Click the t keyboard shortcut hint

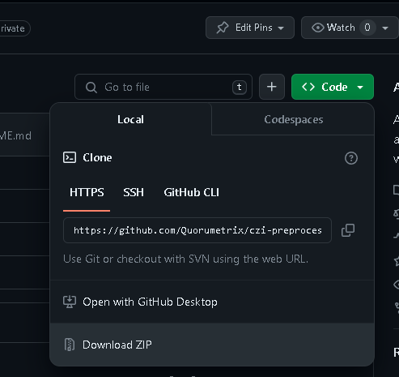click(240, 88)
